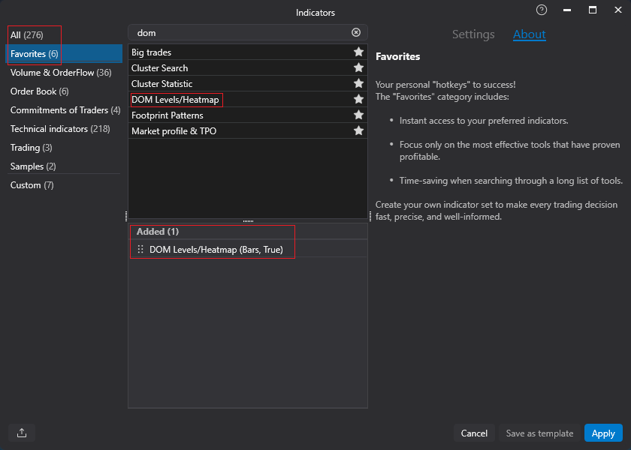
Task: Click the export/upload icon at bottom left
Action: (22, 433)
